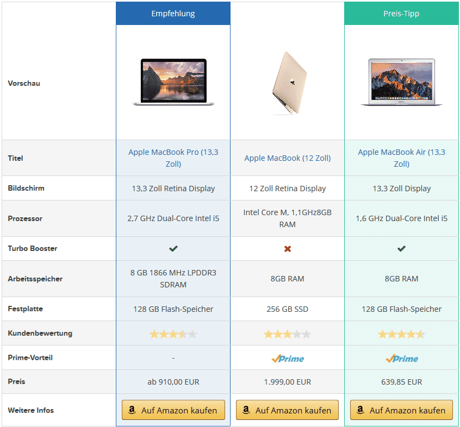Click the 12-inch MacBook star rating
The height and width of the screenshot is (427, 460).
[288, 334]
